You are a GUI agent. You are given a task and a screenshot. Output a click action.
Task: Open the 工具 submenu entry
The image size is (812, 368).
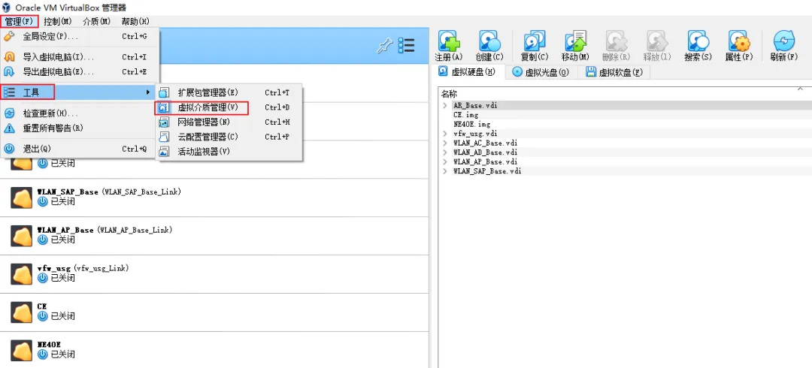(80, 92)
